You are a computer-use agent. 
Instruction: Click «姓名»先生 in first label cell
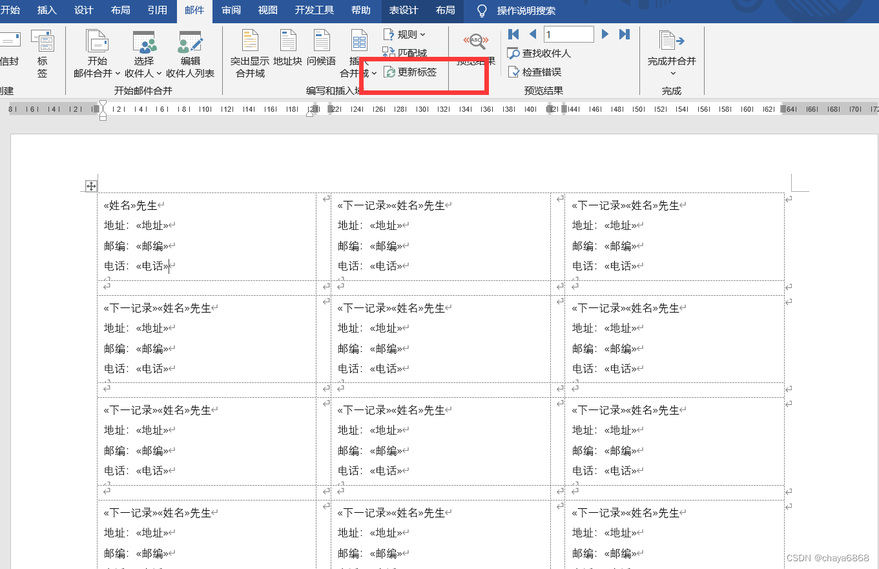pyautogui.click(x=130, y=205)
